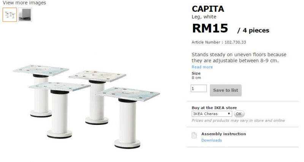
Task: Select the four white legs thumbnail
Action: (10, 15)
